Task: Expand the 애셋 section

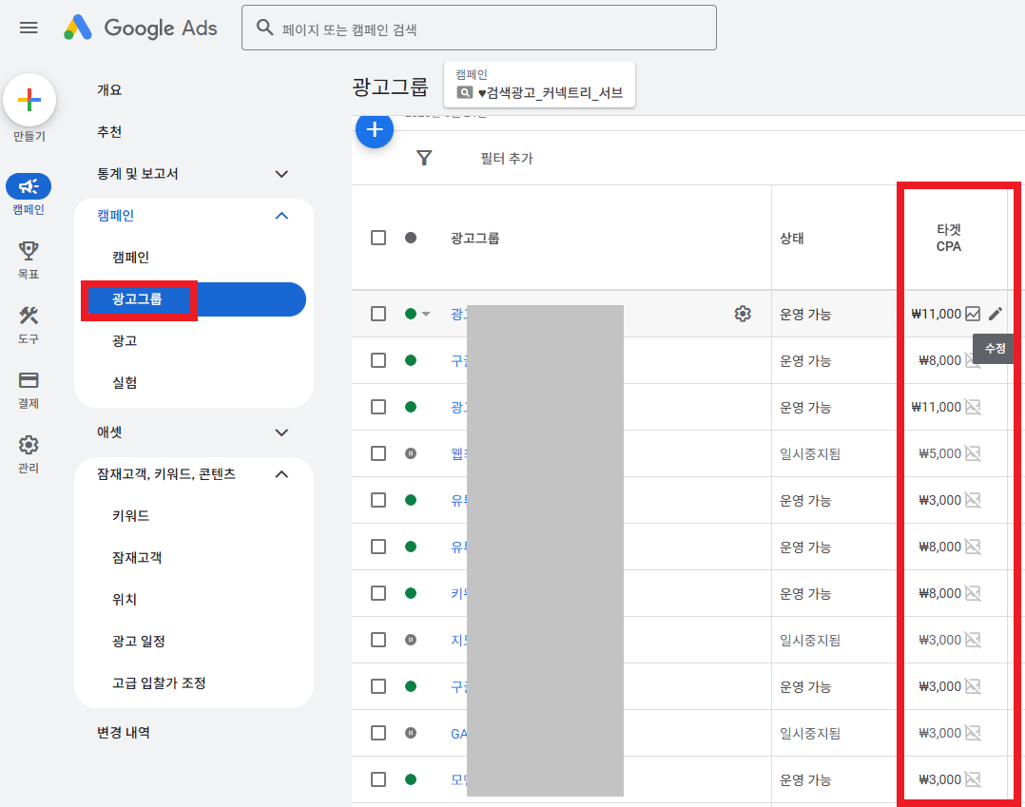Action: (280, 432)
